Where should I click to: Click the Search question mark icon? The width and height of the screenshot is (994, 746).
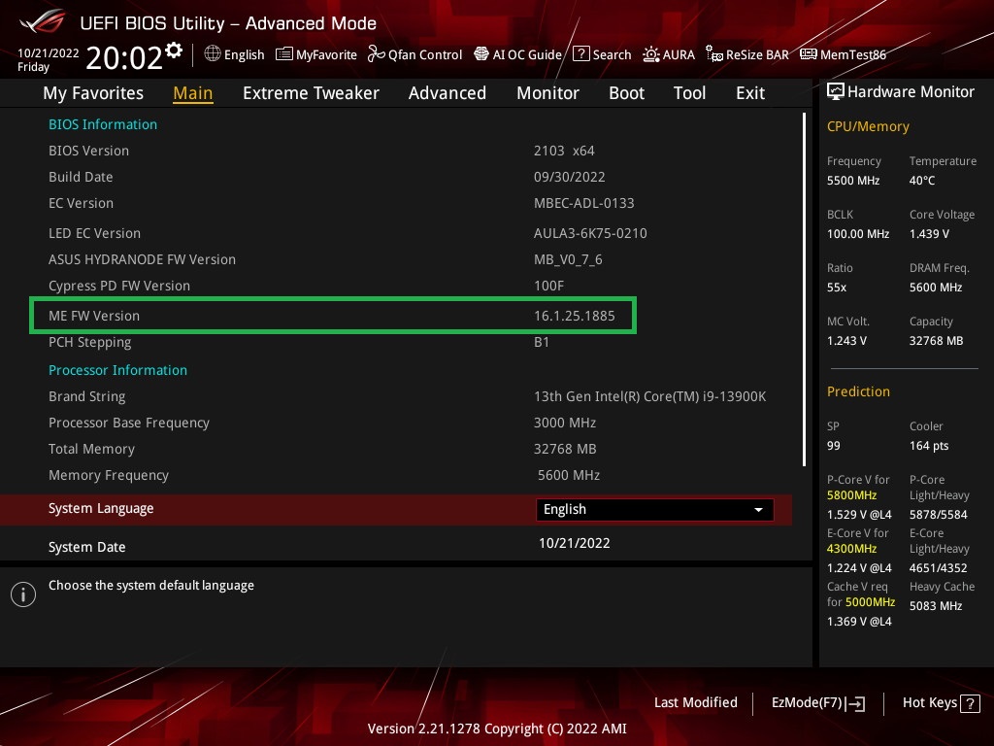point(580,54)
